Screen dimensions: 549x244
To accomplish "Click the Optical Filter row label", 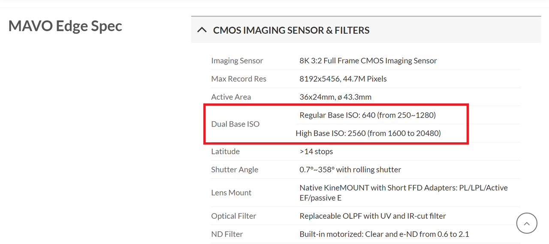I will 233,216.
